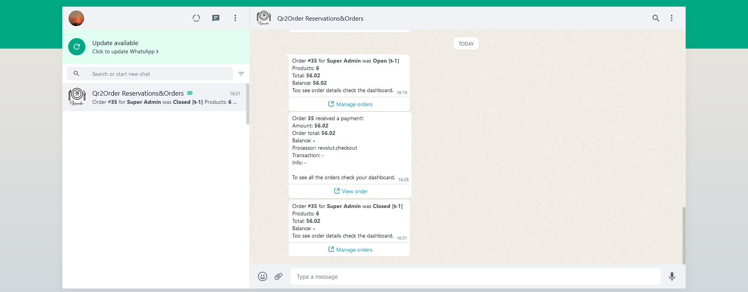Open the Qr2Order contact info from header name

(320, 19)
